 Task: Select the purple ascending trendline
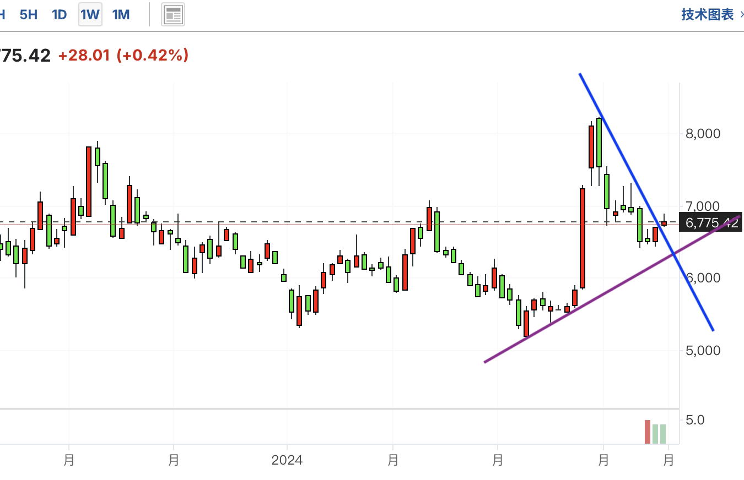click(x=613, y=289)
